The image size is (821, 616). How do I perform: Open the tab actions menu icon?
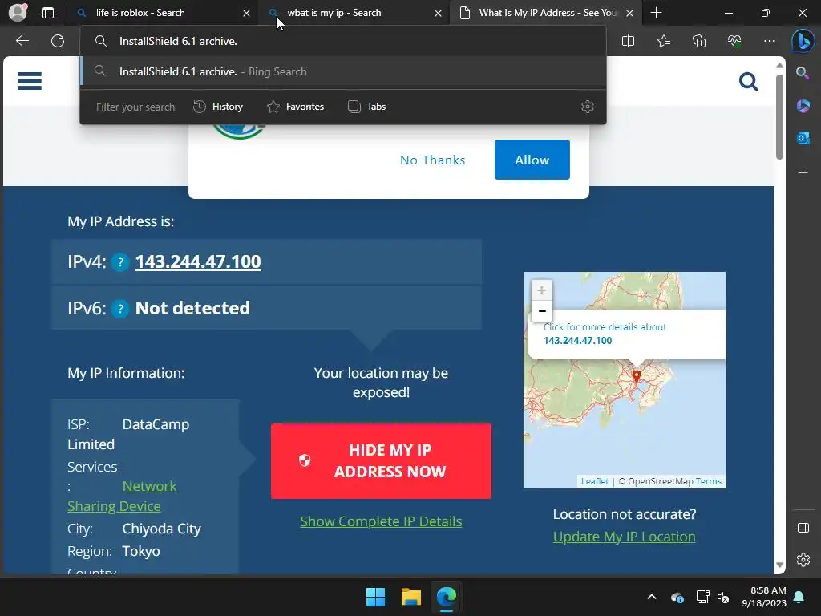point(48,13)
